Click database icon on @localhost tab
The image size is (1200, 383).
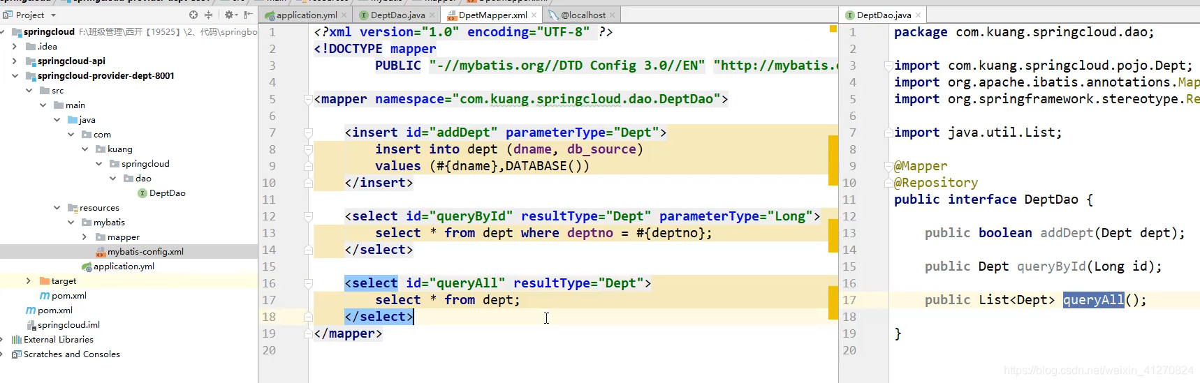553,15
